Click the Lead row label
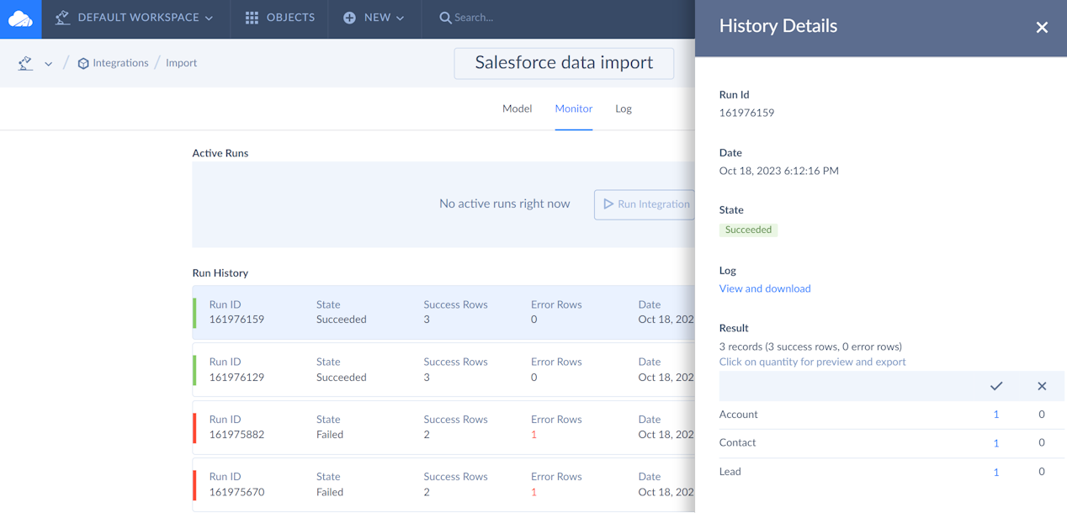The width and height of the screenshot is (1067, 513). pos(730,472)
